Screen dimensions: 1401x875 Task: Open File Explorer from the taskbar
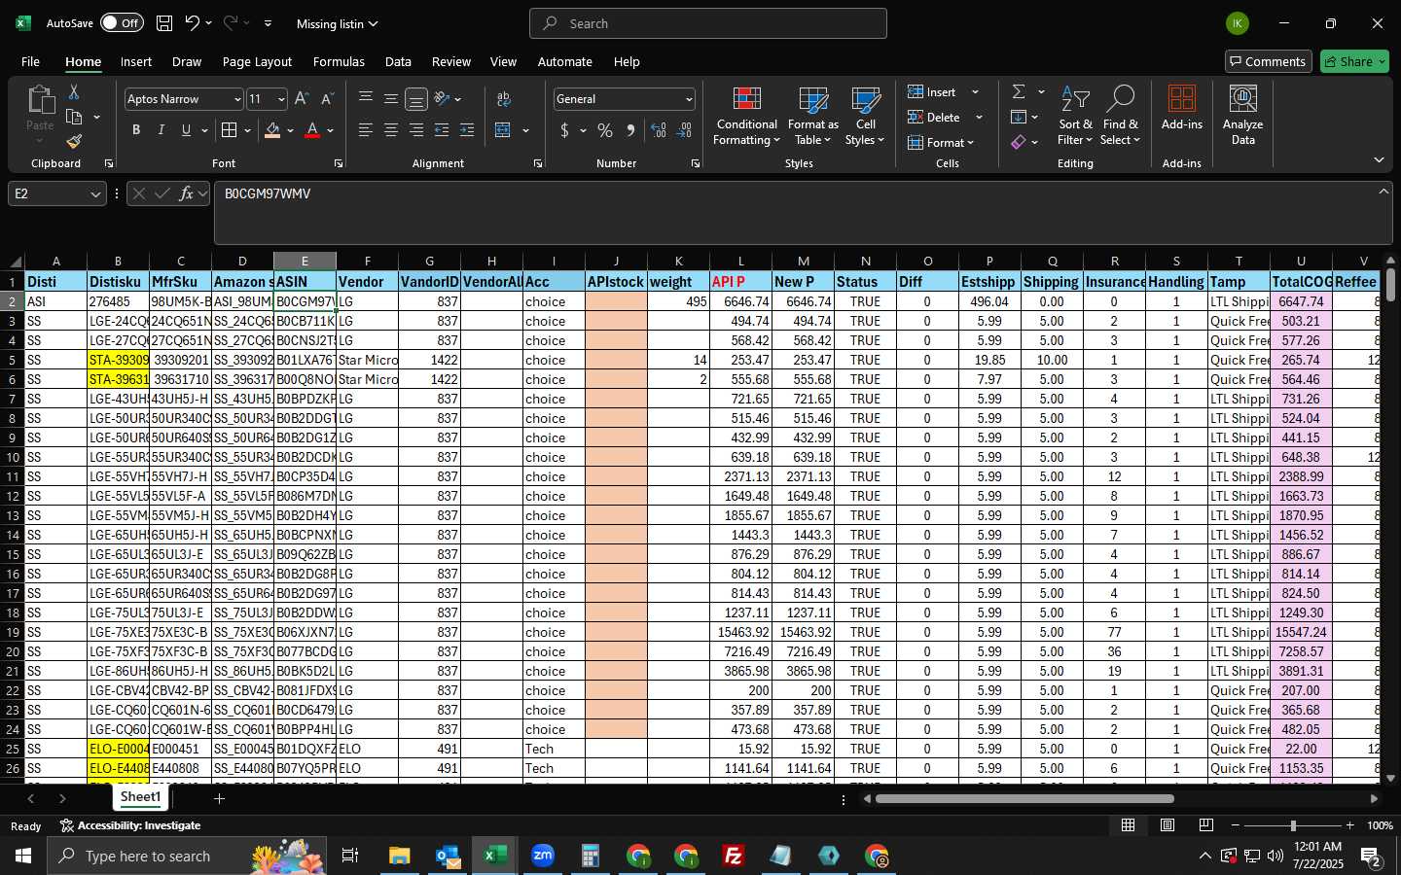[400, 856]
